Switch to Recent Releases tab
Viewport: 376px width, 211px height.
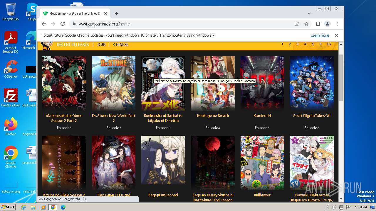coord(73,45)
